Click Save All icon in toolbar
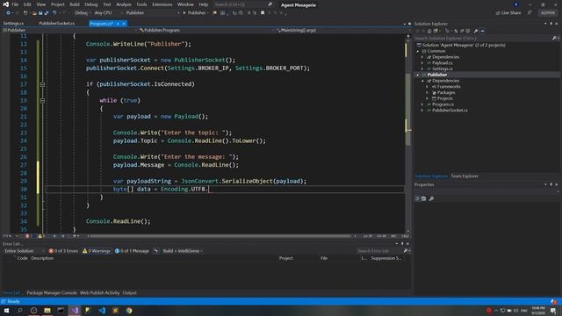This screenshot has width=562, height=316. [47, 13]
